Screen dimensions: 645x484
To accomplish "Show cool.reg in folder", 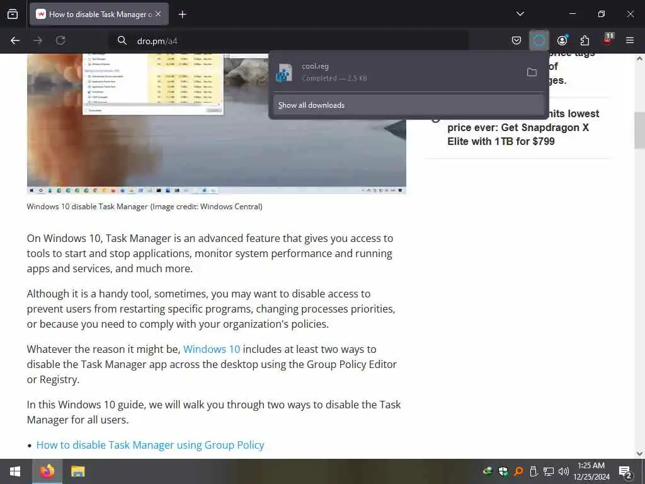I will click(532, 72).
